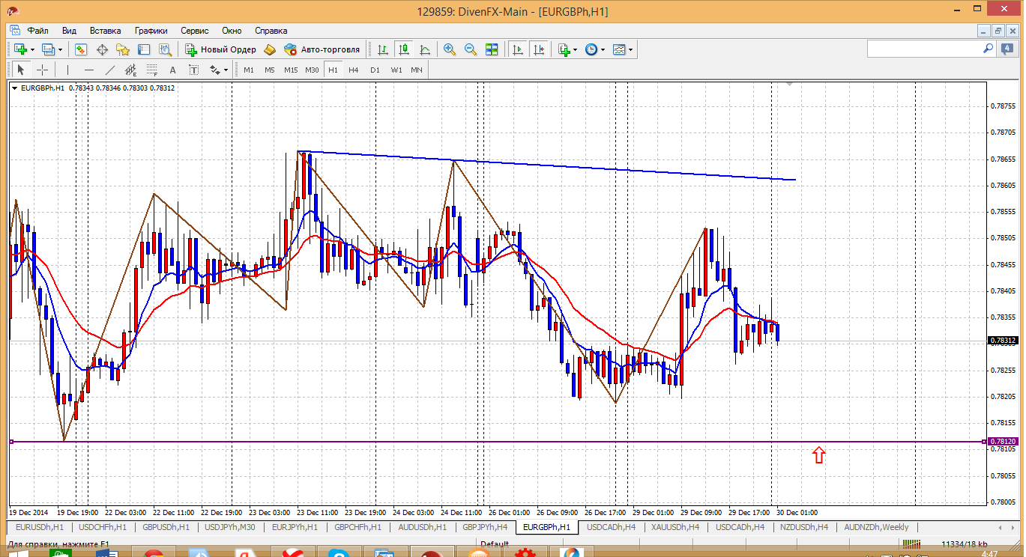Tile chart windows icon
The height and width of the screenshot is (557, 1026).
[492, 49]
